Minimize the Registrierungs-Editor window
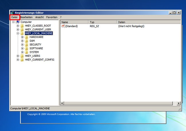186x131 pixels. click(x=171, y=13)
